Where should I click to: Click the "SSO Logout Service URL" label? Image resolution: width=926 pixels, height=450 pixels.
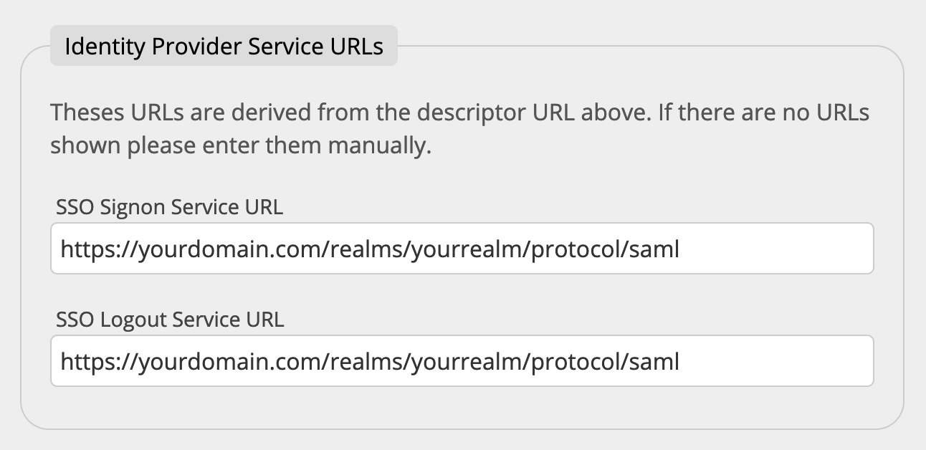(170, 320)
